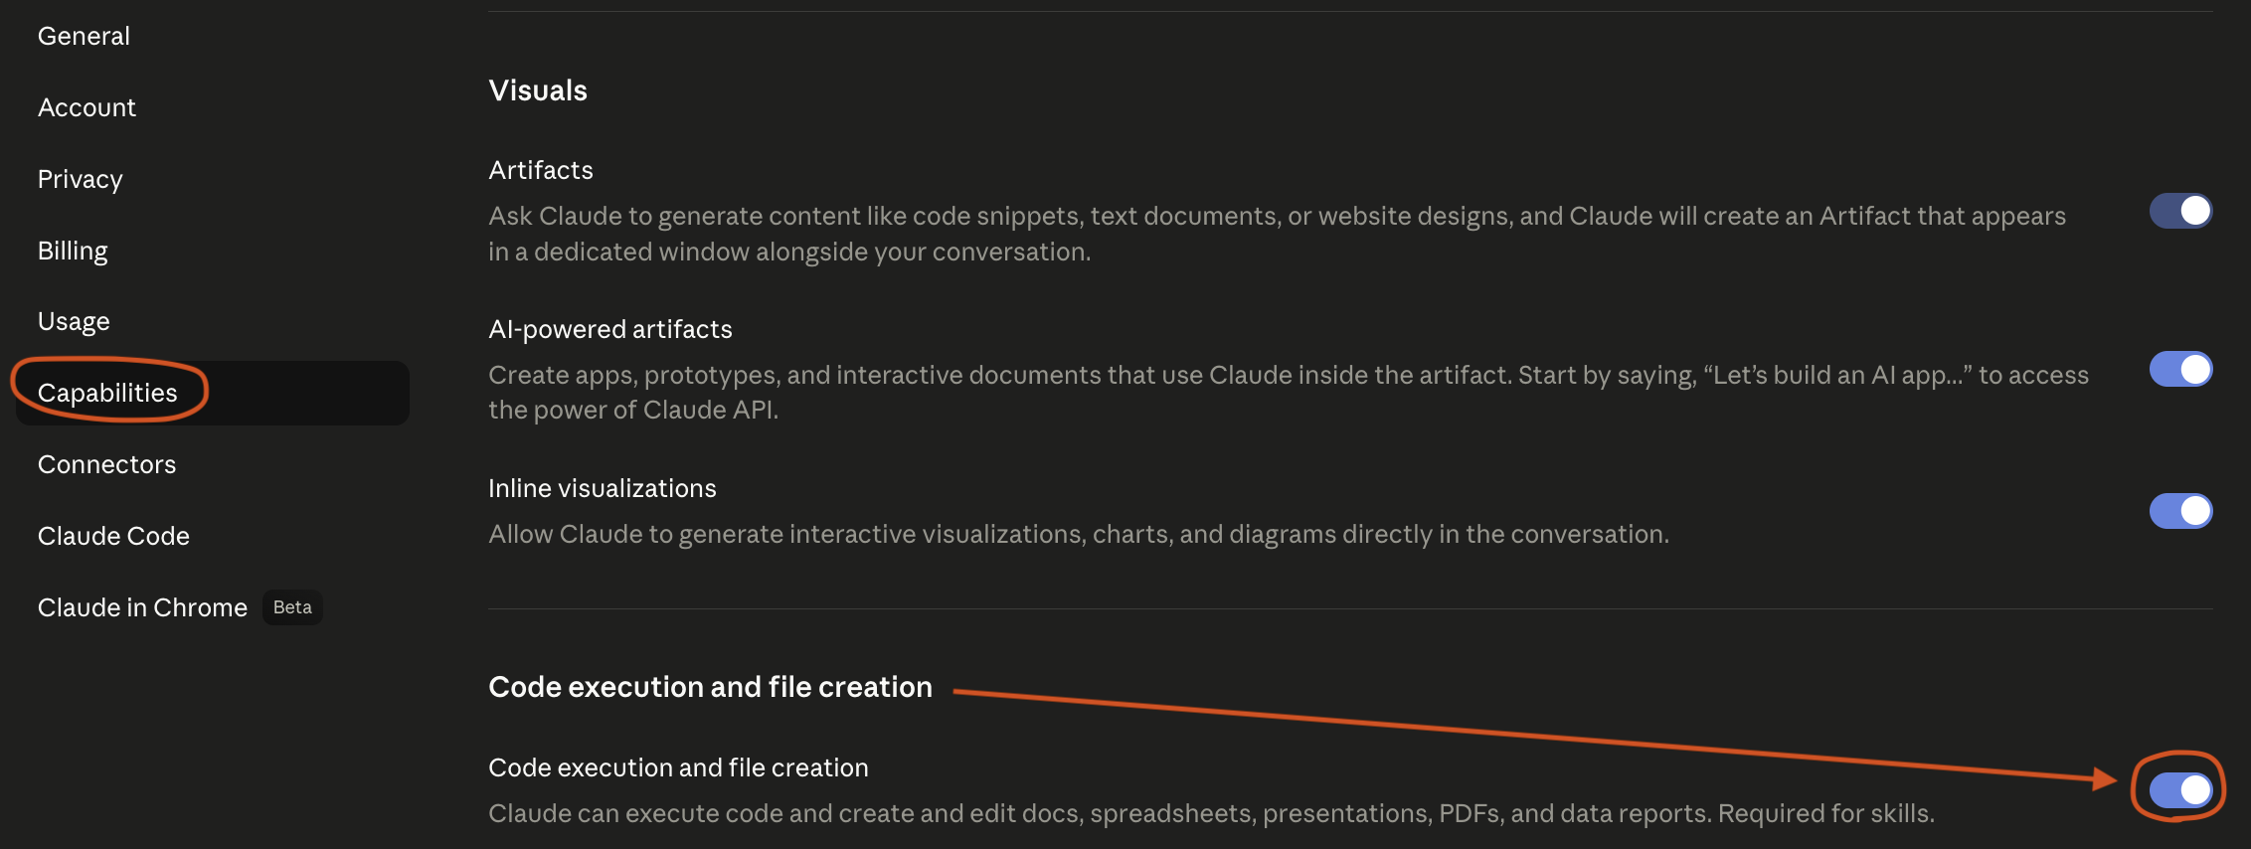
Task: Disable the Artifacts toggle
Action: point(2180,211)
